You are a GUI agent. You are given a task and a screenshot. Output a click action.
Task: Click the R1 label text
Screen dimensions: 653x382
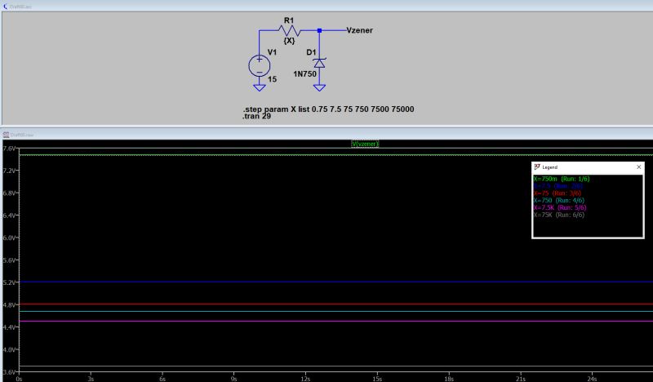(x=289, y=20)
